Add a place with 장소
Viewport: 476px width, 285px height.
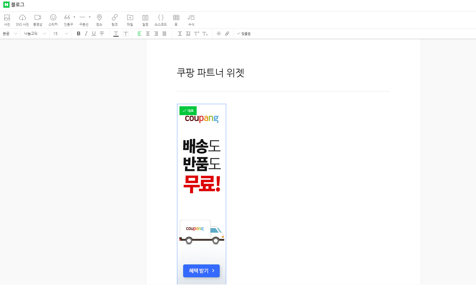point(99,20)
